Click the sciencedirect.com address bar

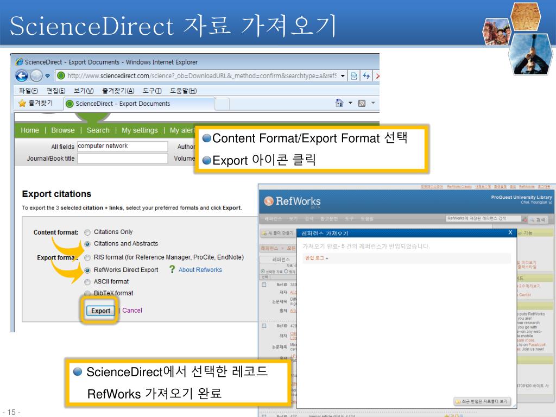pos(201,76)
